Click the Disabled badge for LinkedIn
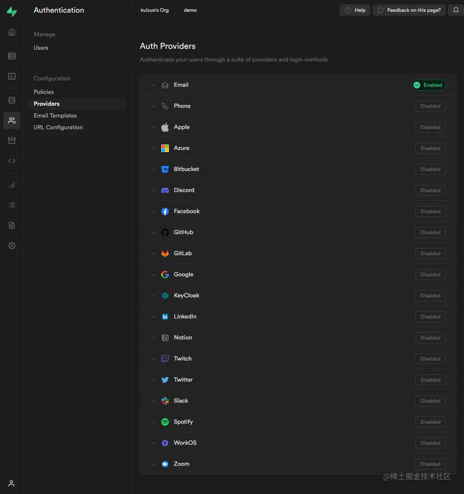Screen dimensions: 464x494 click(x=430, y=317)
